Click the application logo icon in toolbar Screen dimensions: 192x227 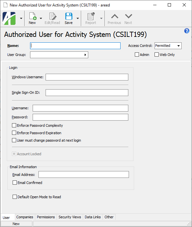click(9, 18)
